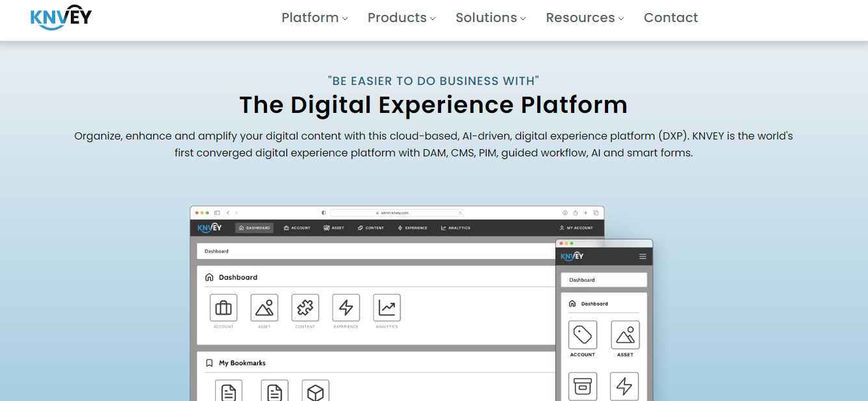Open MY ACCOUNT in the admin bar
Viewport: 868px width, 401px height.
point(576,228)
